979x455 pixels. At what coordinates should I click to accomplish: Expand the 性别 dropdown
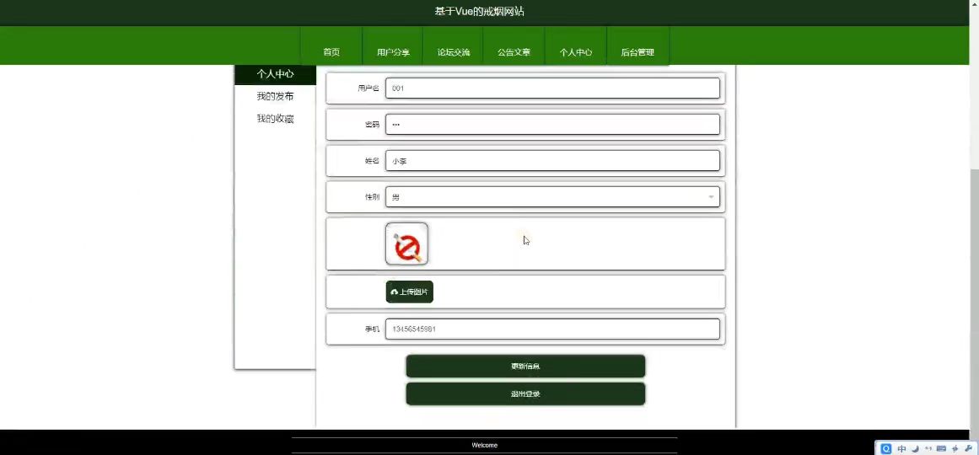[552, 196]
